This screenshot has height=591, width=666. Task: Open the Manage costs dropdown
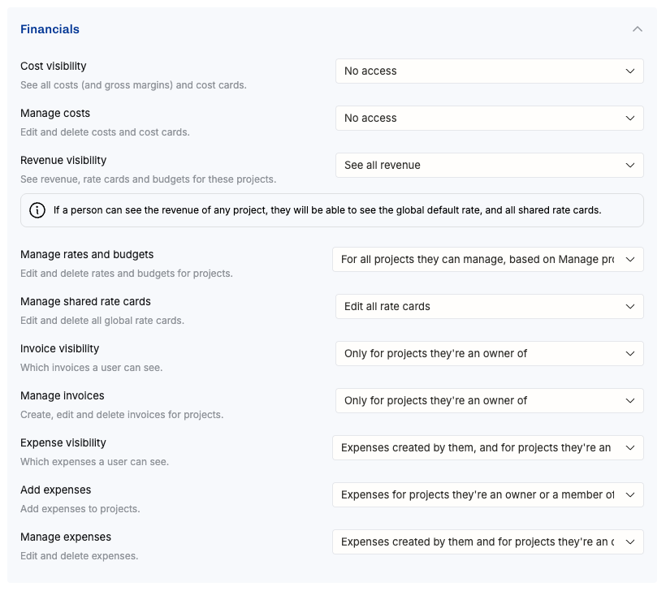(x=489, y=118)
